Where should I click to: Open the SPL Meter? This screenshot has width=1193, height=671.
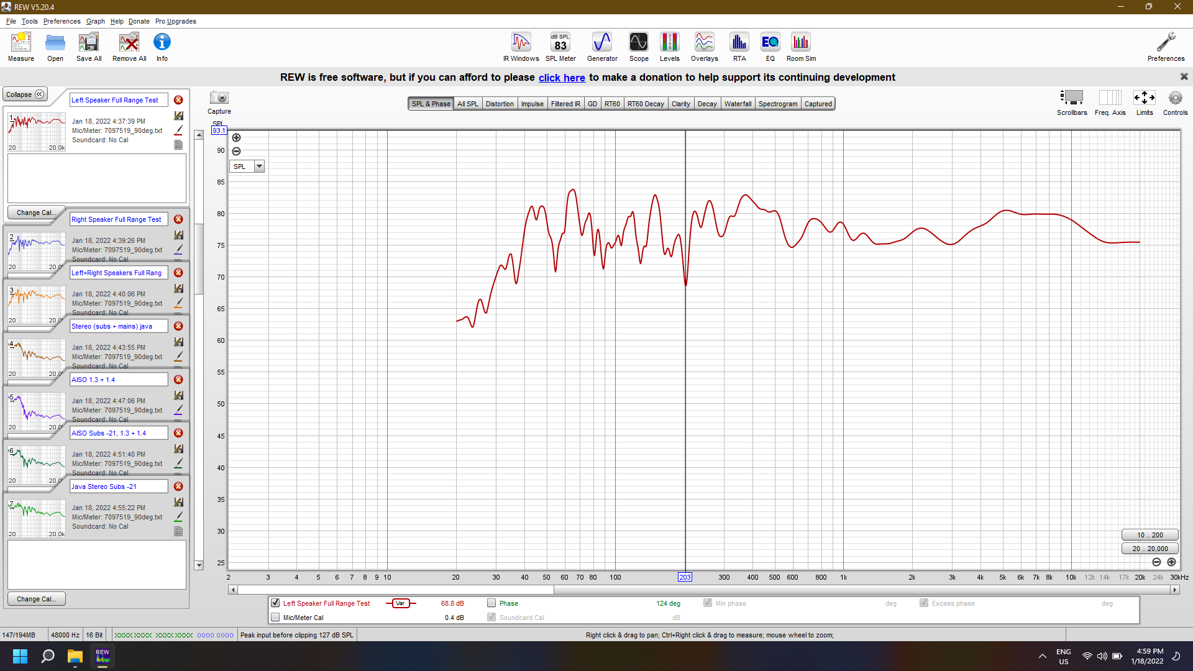(x=560, y=47)
